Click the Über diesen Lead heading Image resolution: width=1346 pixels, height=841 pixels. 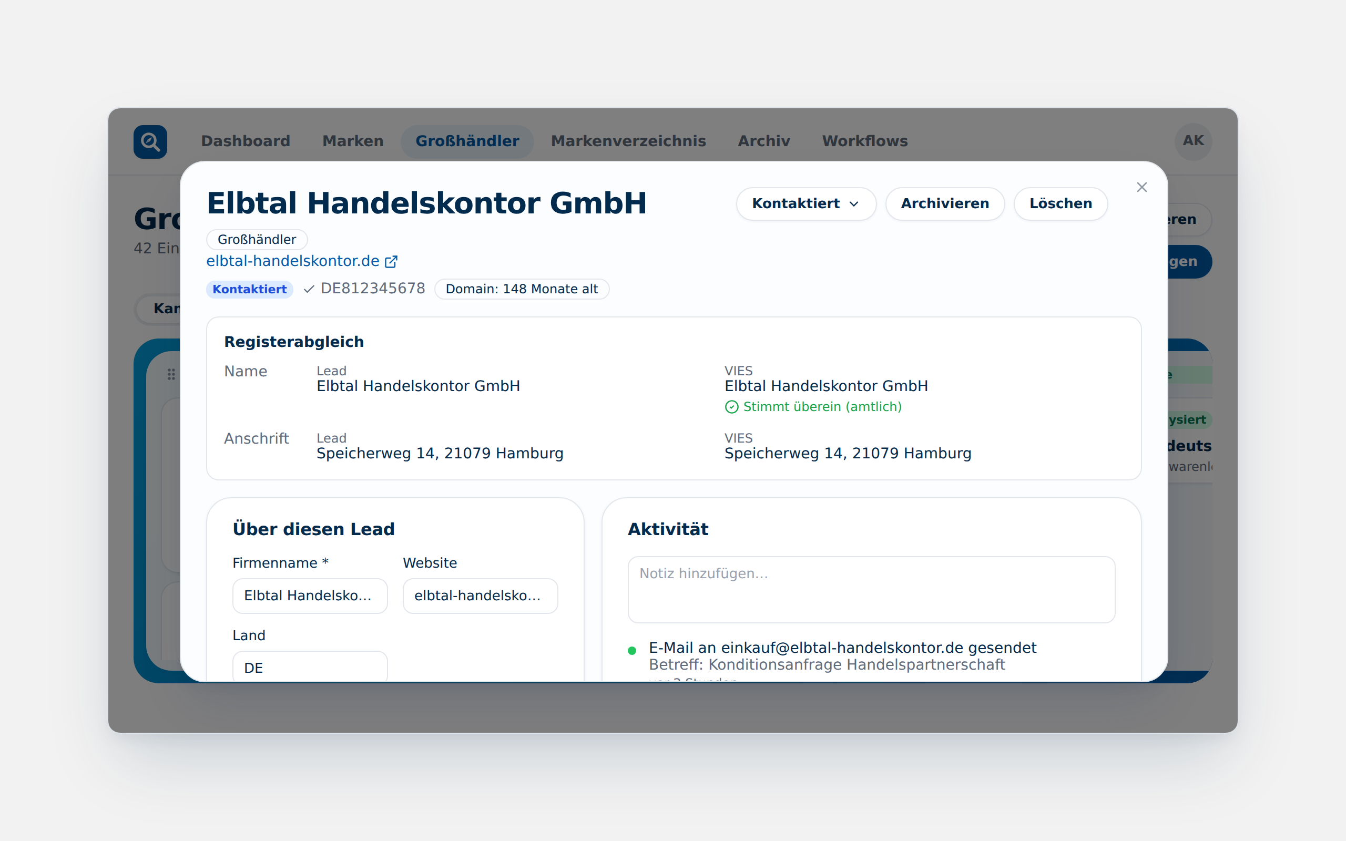[314, 529]
